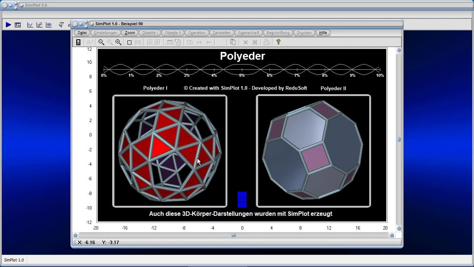Click the 'X: -6.16' status readout

pos(87,242)
